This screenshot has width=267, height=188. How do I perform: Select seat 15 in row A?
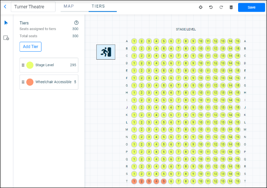[x=238, y=41]
